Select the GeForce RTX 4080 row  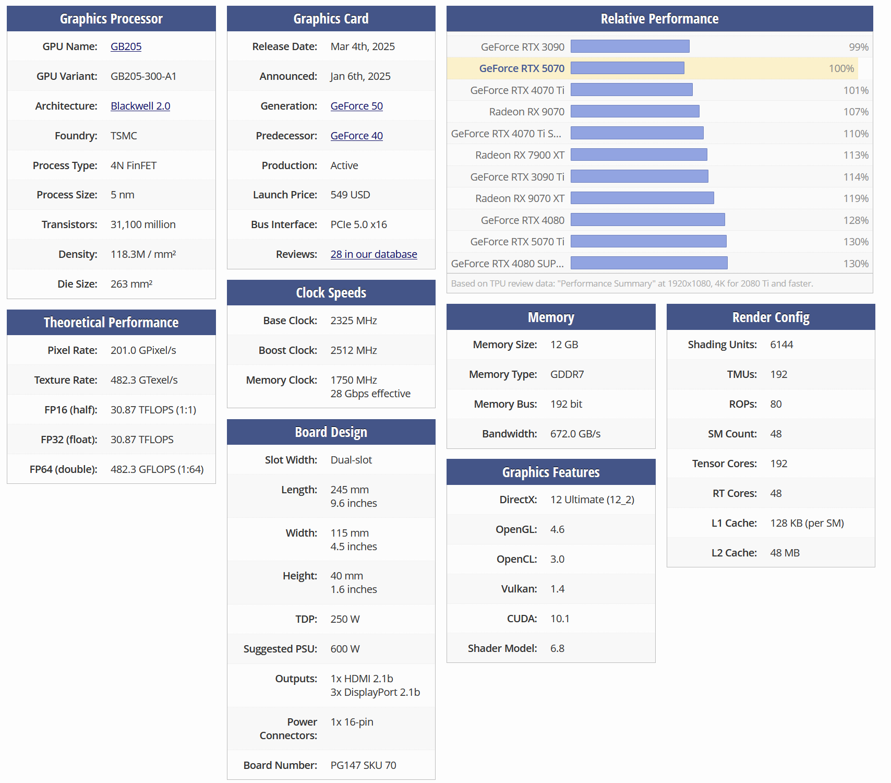click(659, 220)
